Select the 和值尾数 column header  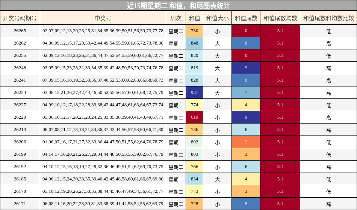coord(246,18)
